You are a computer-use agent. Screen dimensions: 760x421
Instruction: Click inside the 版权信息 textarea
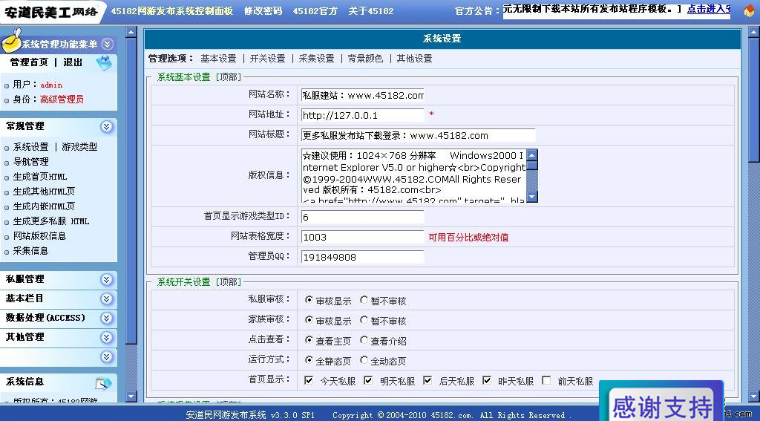click(x=414, y=176)
